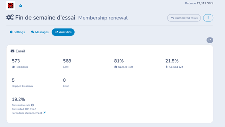Switch to the Messages tab
Image resolution: width=225 pixels, height=127 pixels.
coord(40,32)
